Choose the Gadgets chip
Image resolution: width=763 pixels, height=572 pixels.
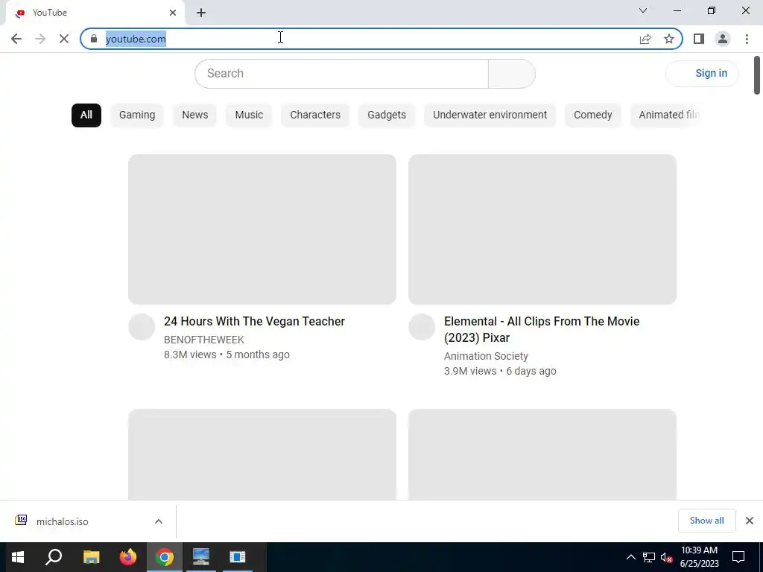tap(387, 115)
